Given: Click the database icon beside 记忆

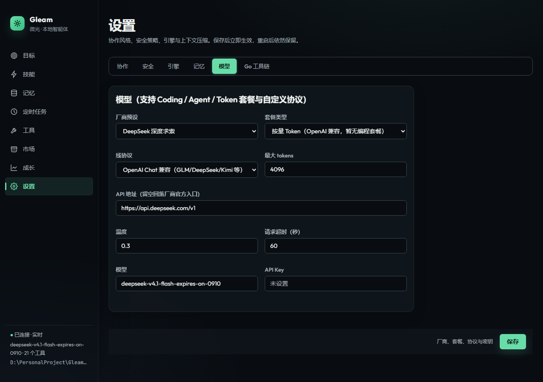Looking at the screenshot, I should pos(14,93).
